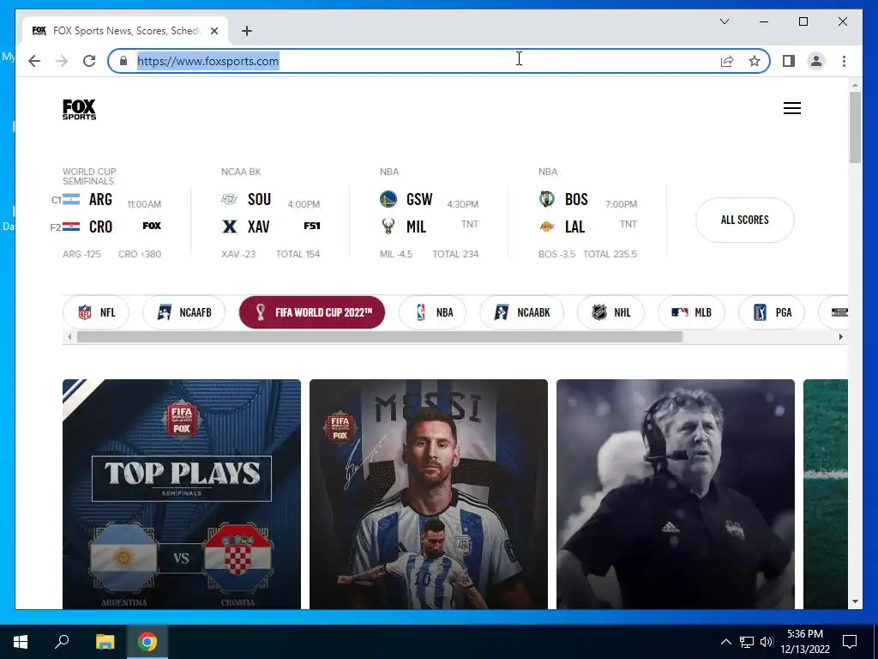The image size is (878, 659).
Task: Click the network tray icon
Action: tap(747, 642)
